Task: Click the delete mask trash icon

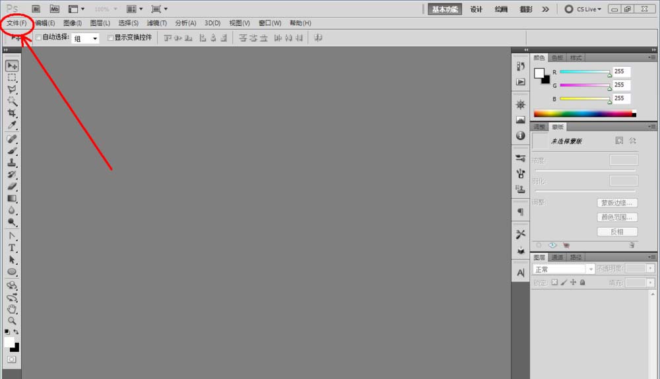Action: pyautogui.click(x=632, y=245)
